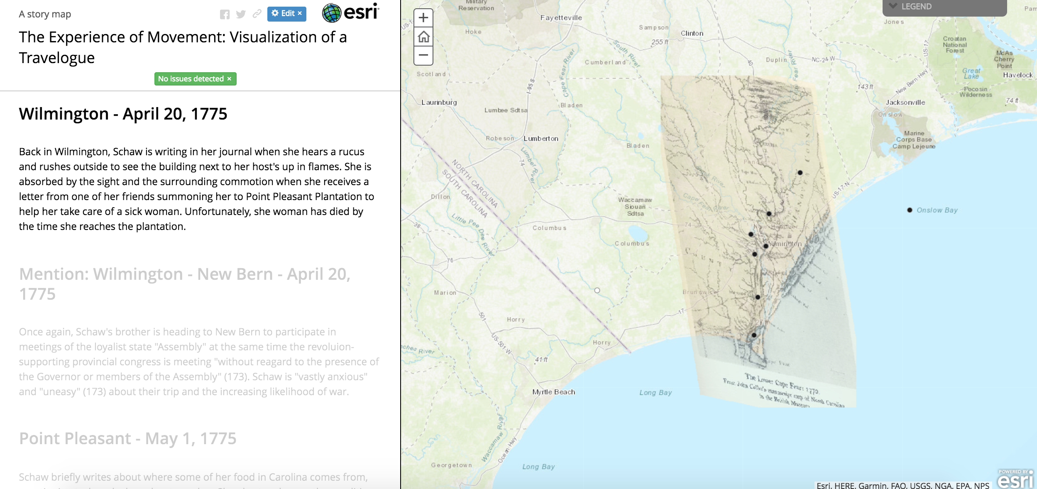
Task: Open the 'A story map' link
Action: (x=45, y=14)
